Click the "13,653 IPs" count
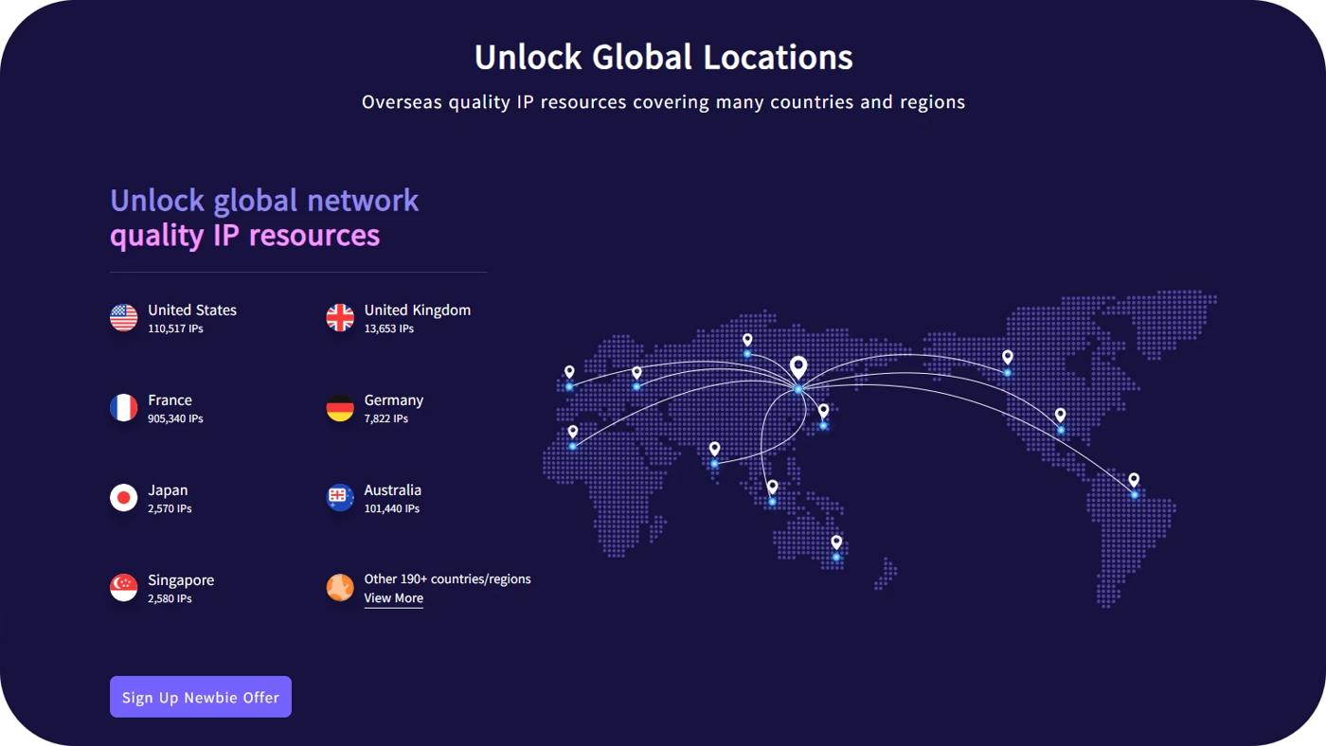1326x746 pixels. tap(389, 329)
